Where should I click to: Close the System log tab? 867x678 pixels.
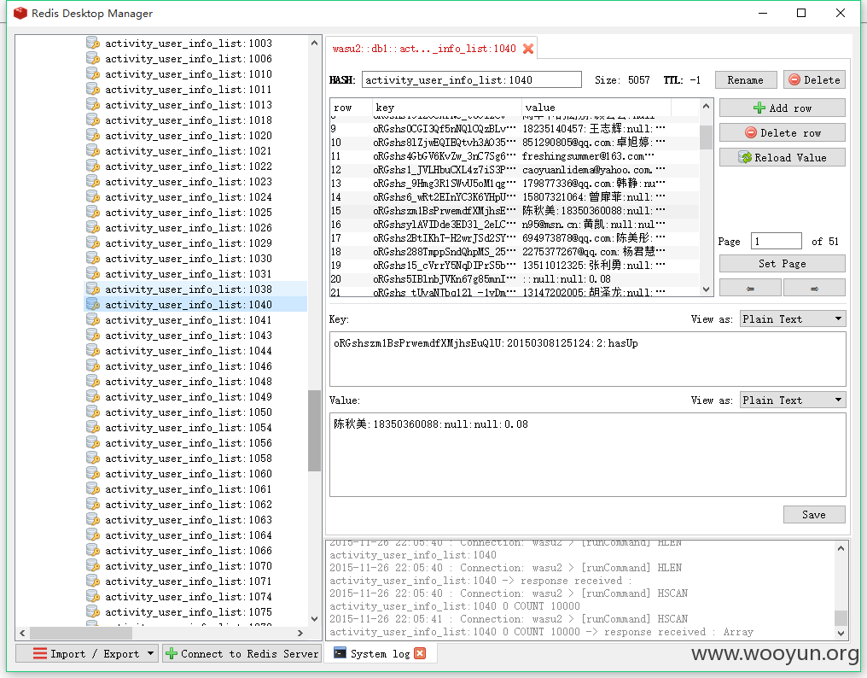coord(420,653)
